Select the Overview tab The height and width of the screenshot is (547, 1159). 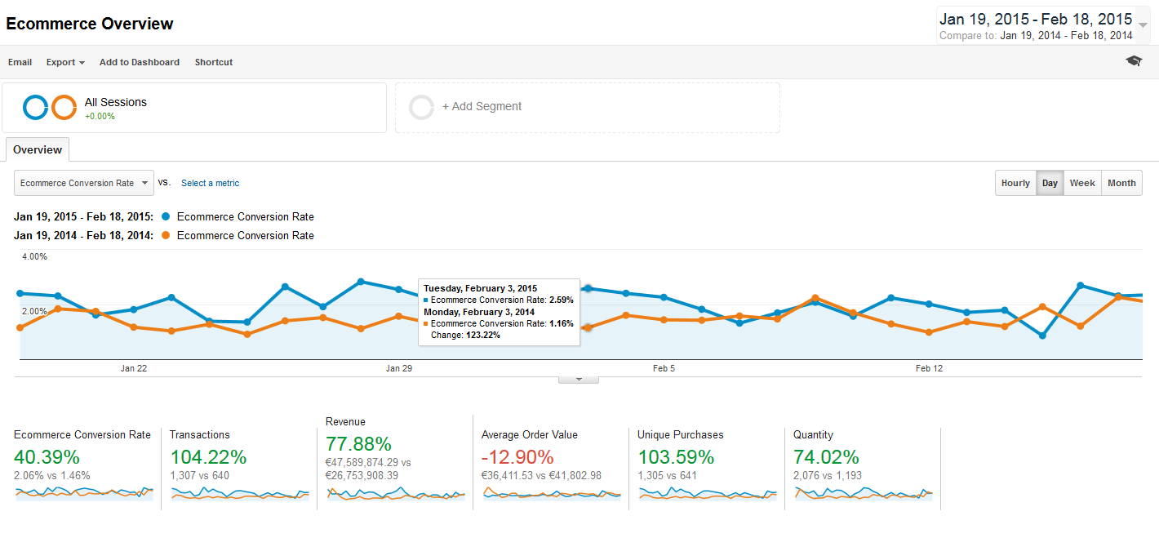(38, 150)
